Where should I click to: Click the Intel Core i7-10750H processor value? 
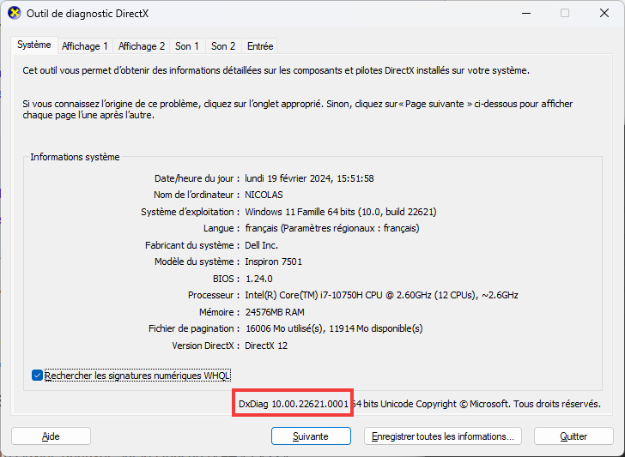click(x=381, y=295)
